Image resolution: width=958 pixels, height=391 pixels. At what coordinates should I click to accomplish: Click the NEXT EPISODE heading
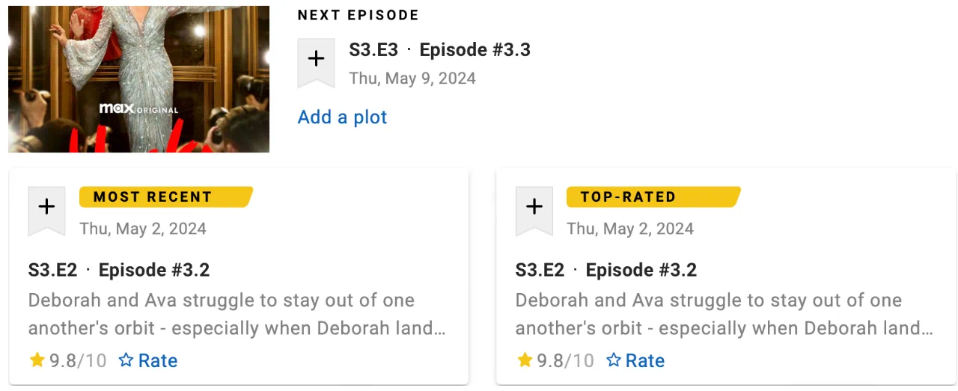pyautogui.click(x=359, y=15)
